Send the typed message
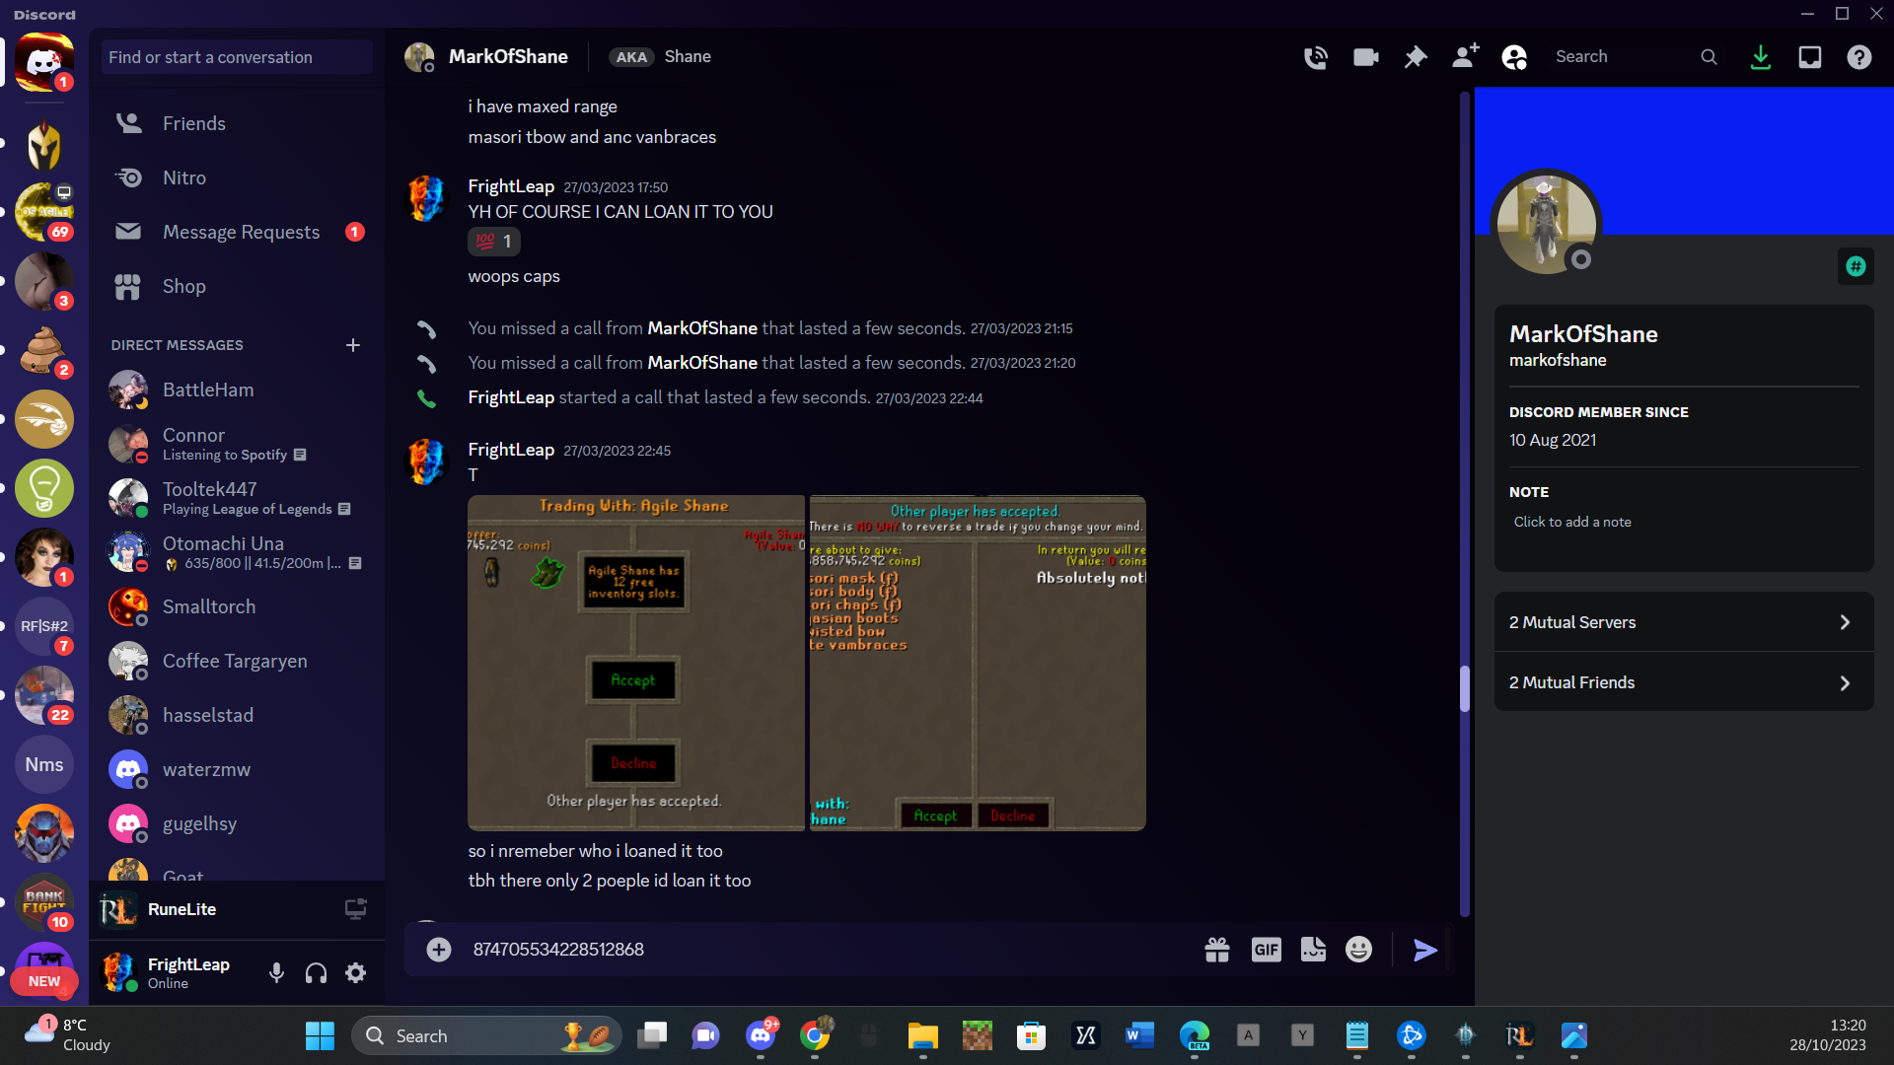Viewport: 1894px width, 1065px height. tap(1424, 950)
